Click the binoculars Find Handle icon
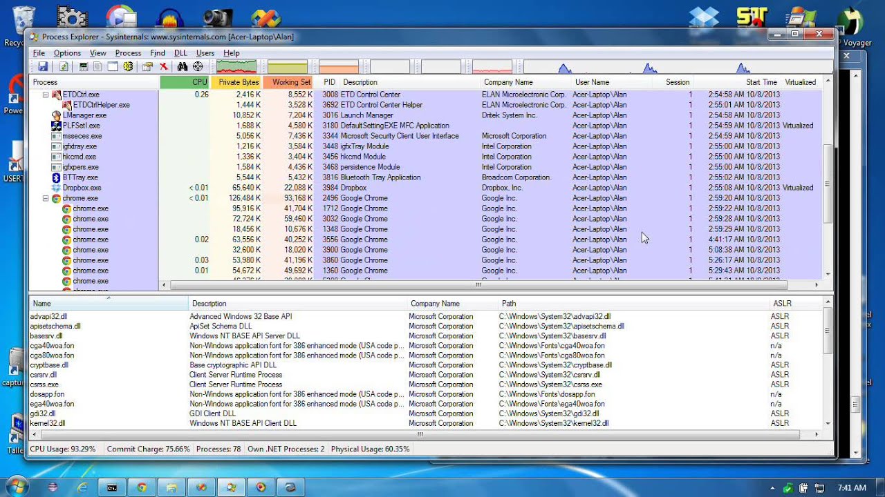 tap(183, 67)
